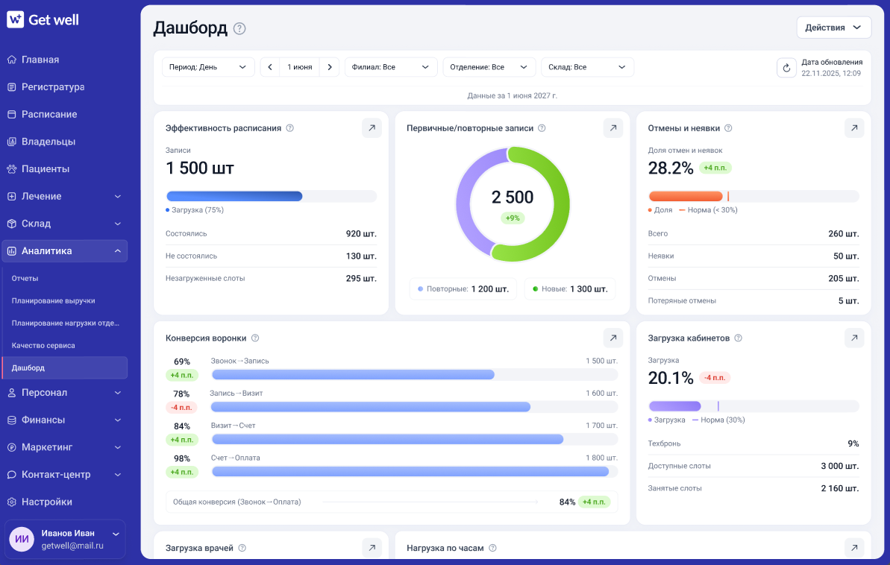Expand the Финансы sidebar section
The image size is (890, 565).
65,420
